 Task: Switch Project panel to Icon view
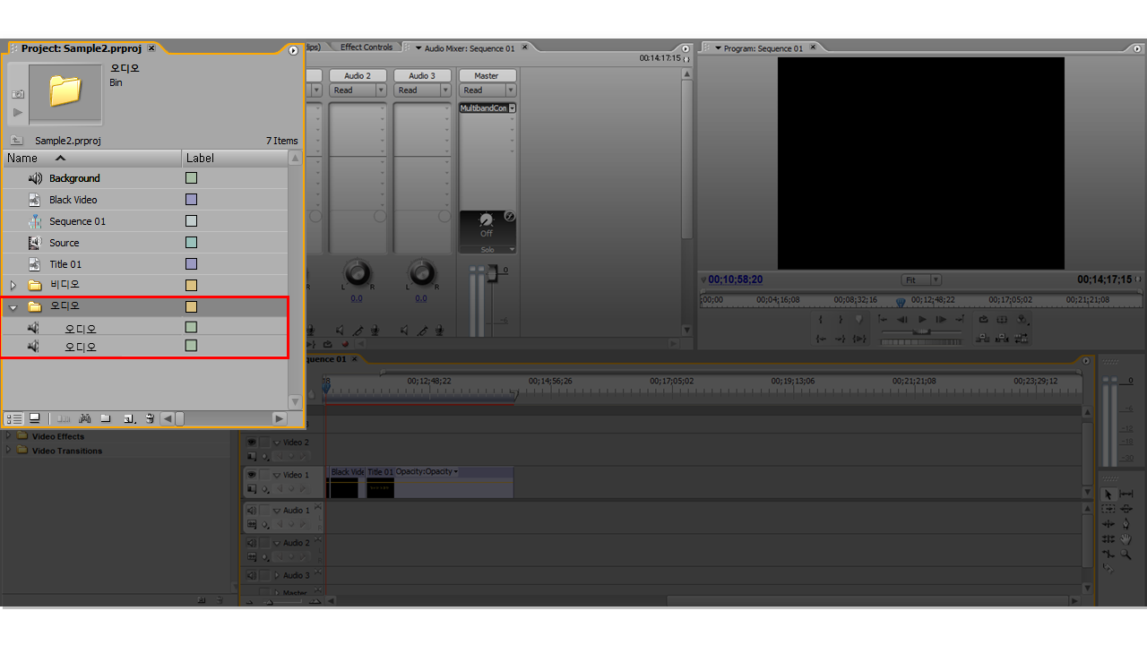34,418
